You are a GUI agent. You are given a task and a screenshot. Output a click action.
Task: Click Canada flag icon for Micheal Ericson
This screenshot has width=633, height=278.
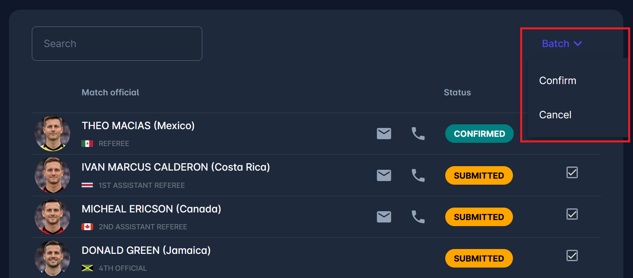coord(87,227)
